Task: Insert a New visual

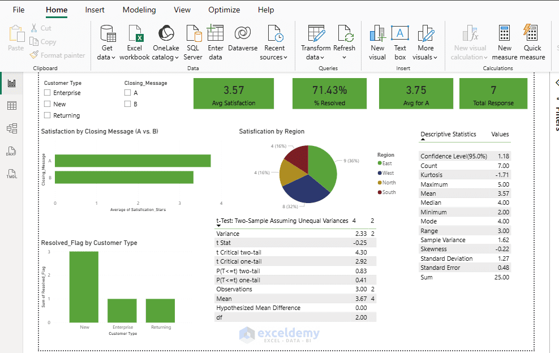Action: coord(377,42)
